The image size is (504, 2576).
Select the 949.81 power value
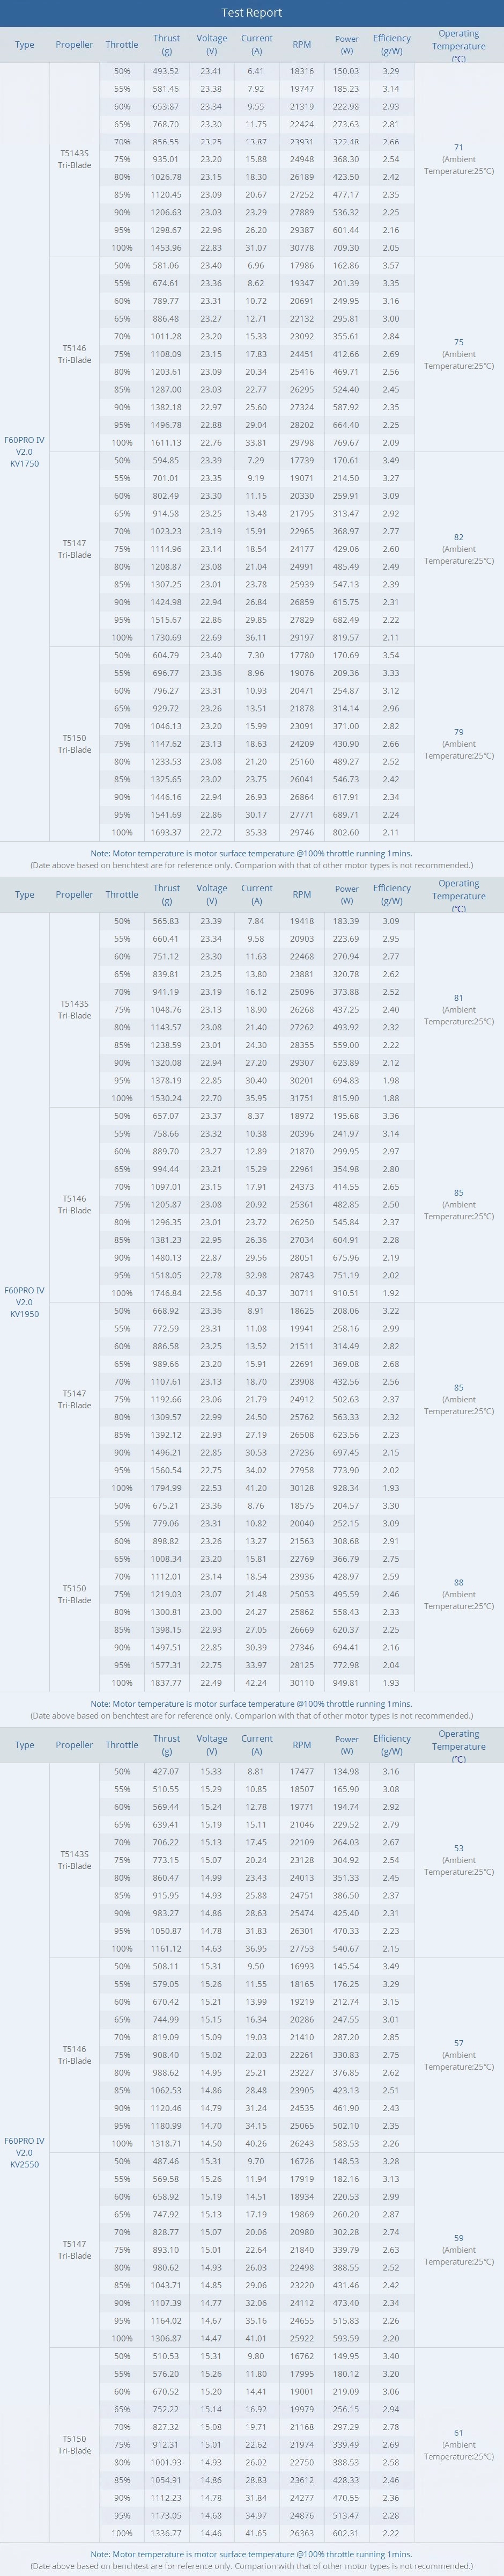tap(346, 1683)
